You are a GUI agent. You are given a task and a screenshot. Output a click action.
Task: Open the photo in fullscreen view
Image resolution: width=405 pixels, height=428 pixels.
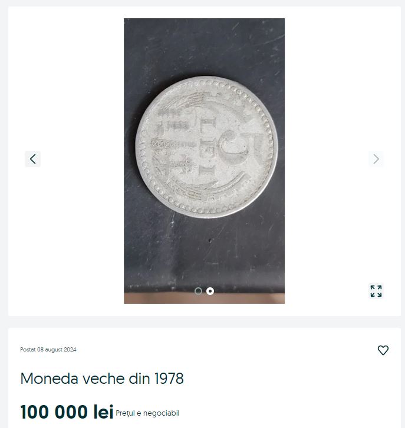click(x=376, y=291)
